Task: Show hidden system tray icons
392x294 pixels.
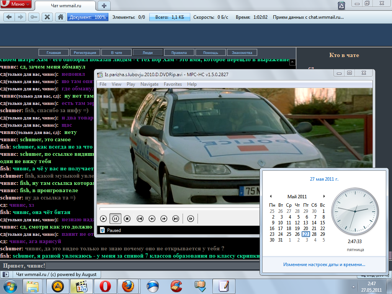Action: click(x=353, y=287)
